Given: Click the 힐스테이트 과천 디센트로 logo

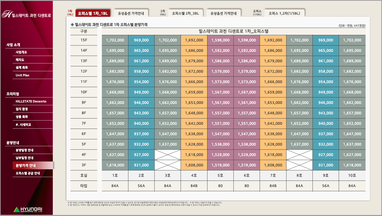Looking at the screenshot, I should pyautogui.click(x=26, y=15).
